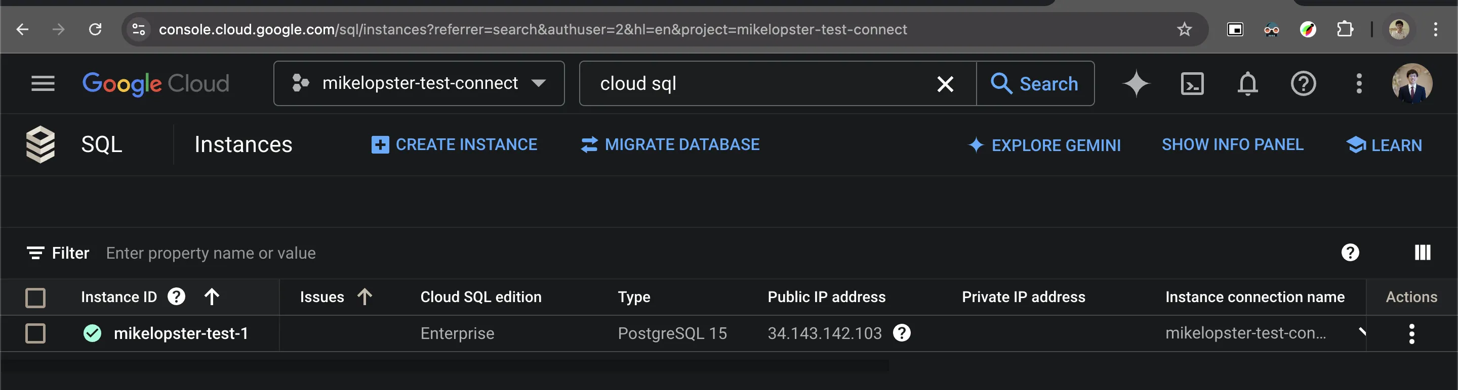
Task: Click the IP address 34.143.142.103
Action: [x=824, y=333]
